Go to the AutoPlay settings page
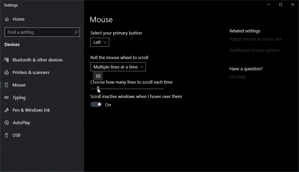This screenshot has height=172, width=299. coord(21,123)
